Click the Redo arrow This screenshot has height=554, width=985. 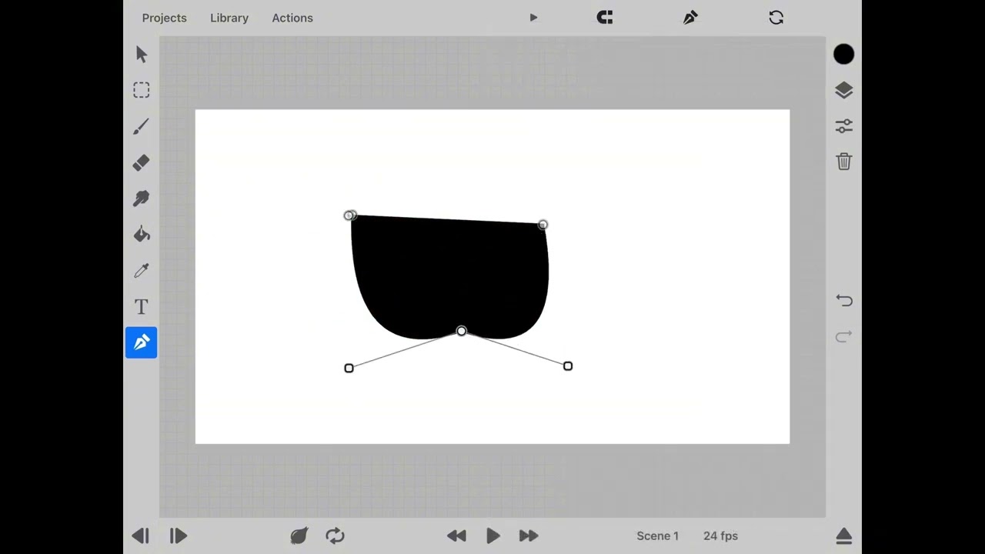843,337
